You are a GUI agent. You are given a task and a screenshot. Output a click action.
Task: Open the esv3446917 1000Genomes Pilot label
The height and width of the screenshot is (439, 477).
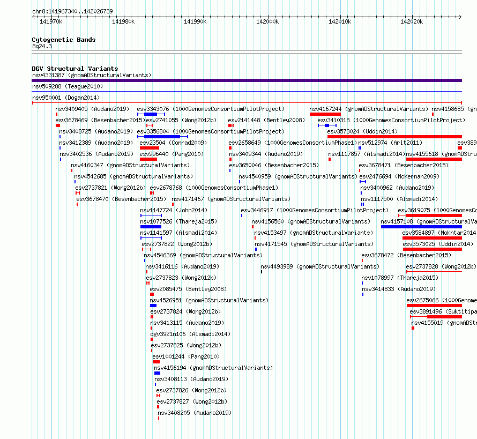pos(315,210)
